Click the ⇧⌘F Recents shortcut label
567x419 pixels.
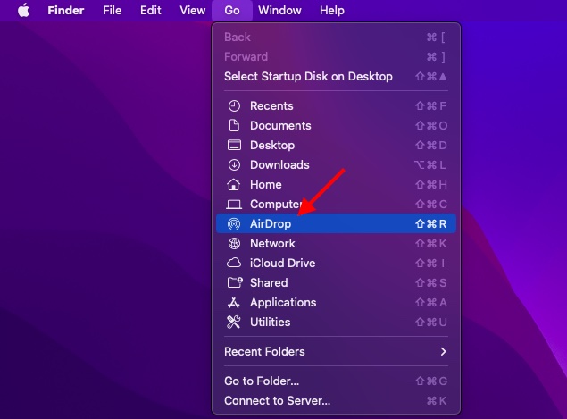(x=431, y=106)
